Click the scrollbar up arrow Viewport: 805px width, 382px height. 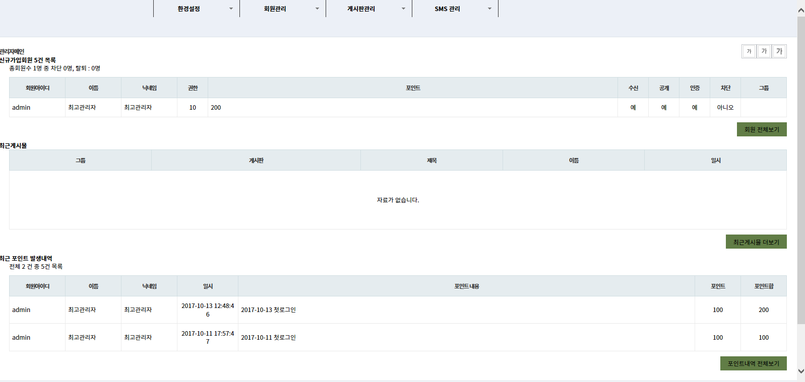(801, 10)
